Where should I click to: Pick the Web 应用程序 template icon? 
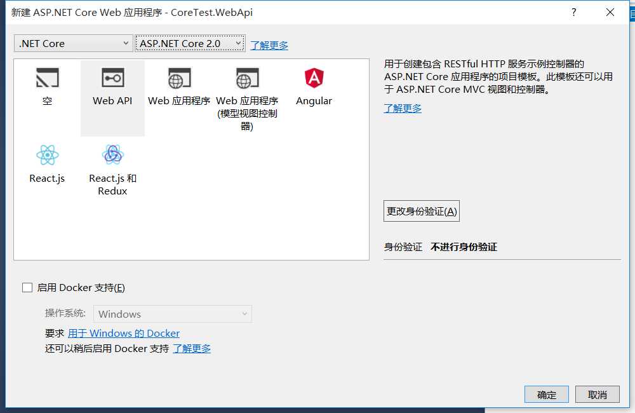click(x=179, y=78)
